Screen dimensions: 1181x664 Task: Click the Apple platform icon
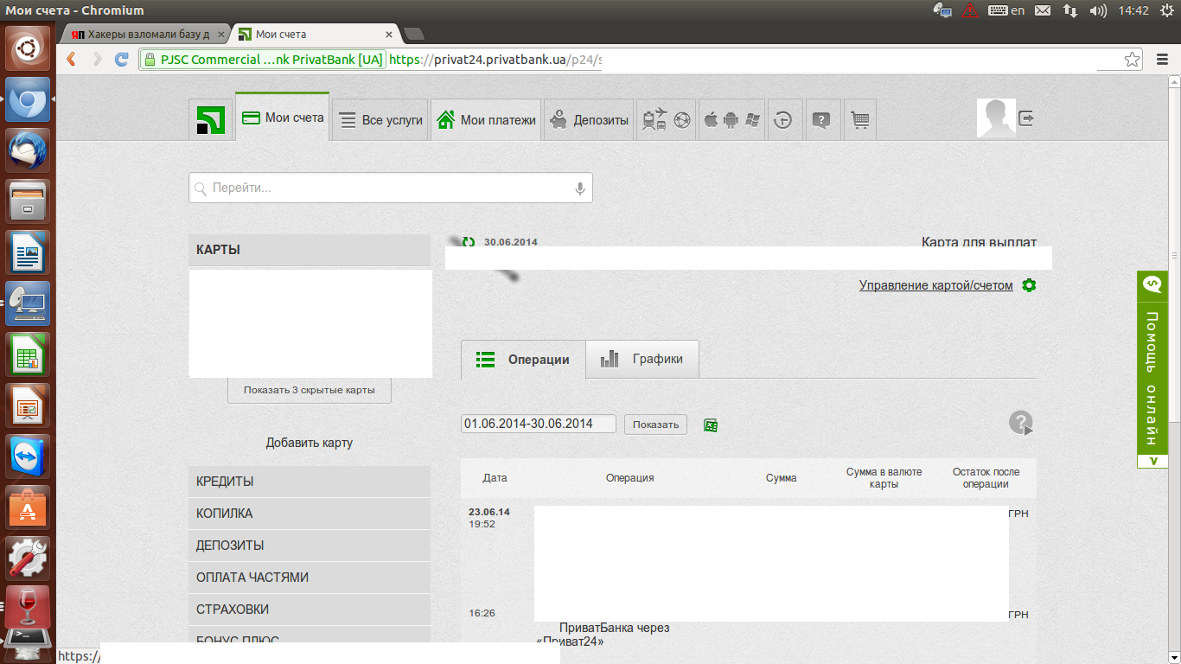point(711,119)
